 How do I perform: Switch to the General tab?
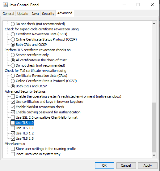coord(8,14)
